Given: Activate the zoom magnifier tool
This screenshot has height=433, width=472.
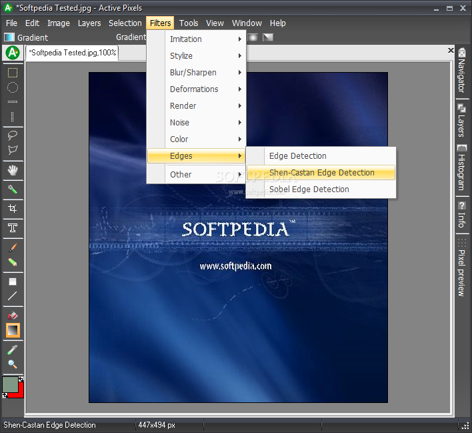Looking at the screenshot, I should coord(13,364).
